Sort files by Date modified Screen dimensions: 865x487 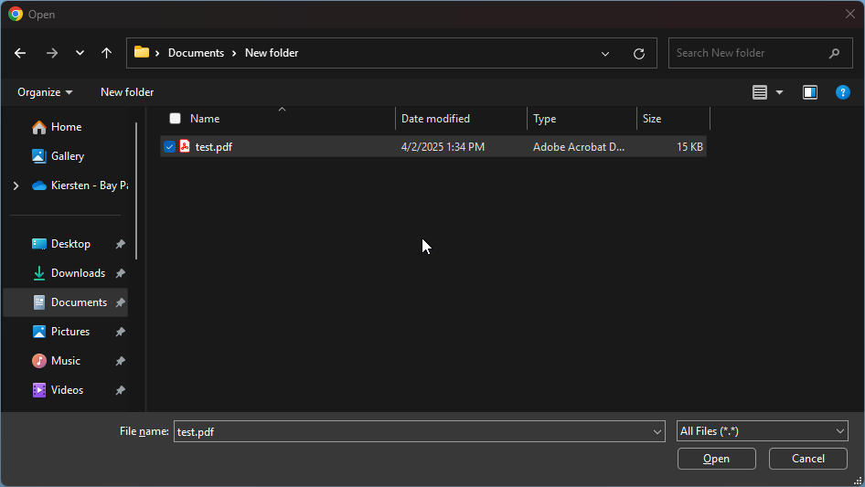point(435,119)
